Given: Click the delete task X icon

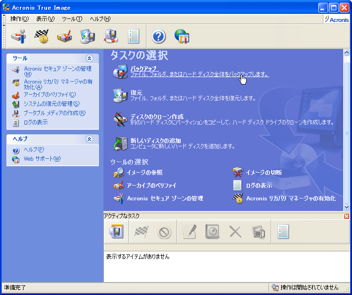Looking at the screenshot, I should (x=236, y=232).
